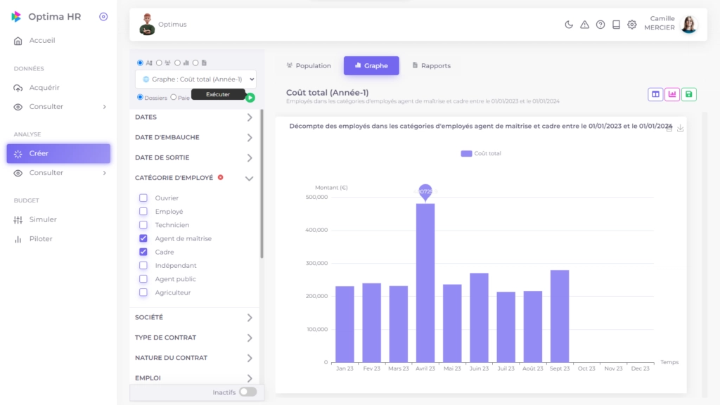Image resolution: width=720 pixels, height=405 pixels.
Task: Check the Technicien category checkbox
Action: click(x=143, y=225)
